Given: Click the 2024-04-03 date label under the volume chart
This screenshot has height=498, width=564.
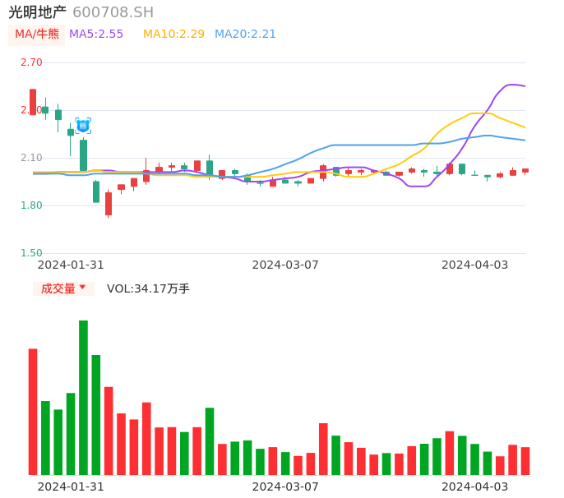Looking at the screenshot, I should tap(474, 486).
